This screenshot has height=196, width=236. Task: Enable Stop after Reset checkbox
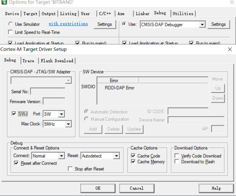pos(70,169)
